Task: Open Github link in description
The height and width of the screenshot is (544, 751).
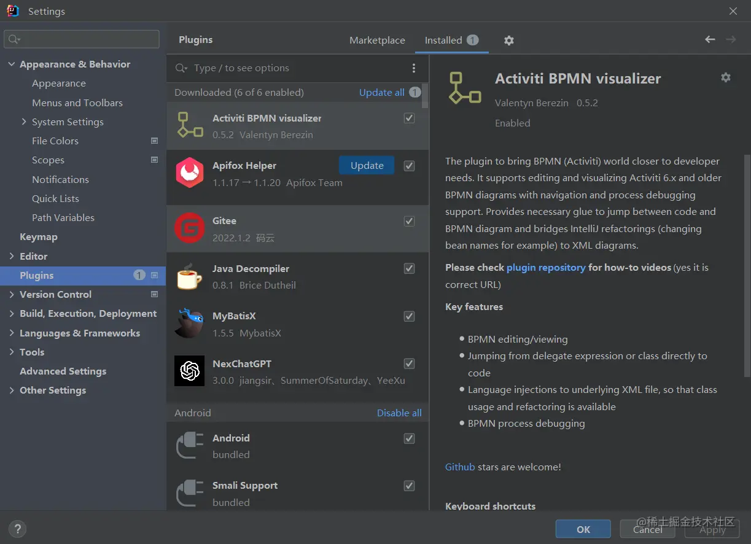Action: coord(460,467)
